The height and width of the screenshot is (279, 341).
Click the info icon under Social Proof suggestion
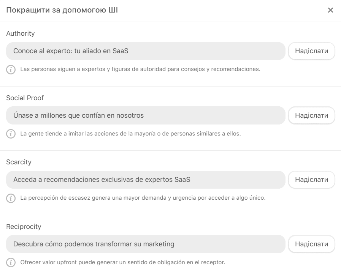(10, 134)
